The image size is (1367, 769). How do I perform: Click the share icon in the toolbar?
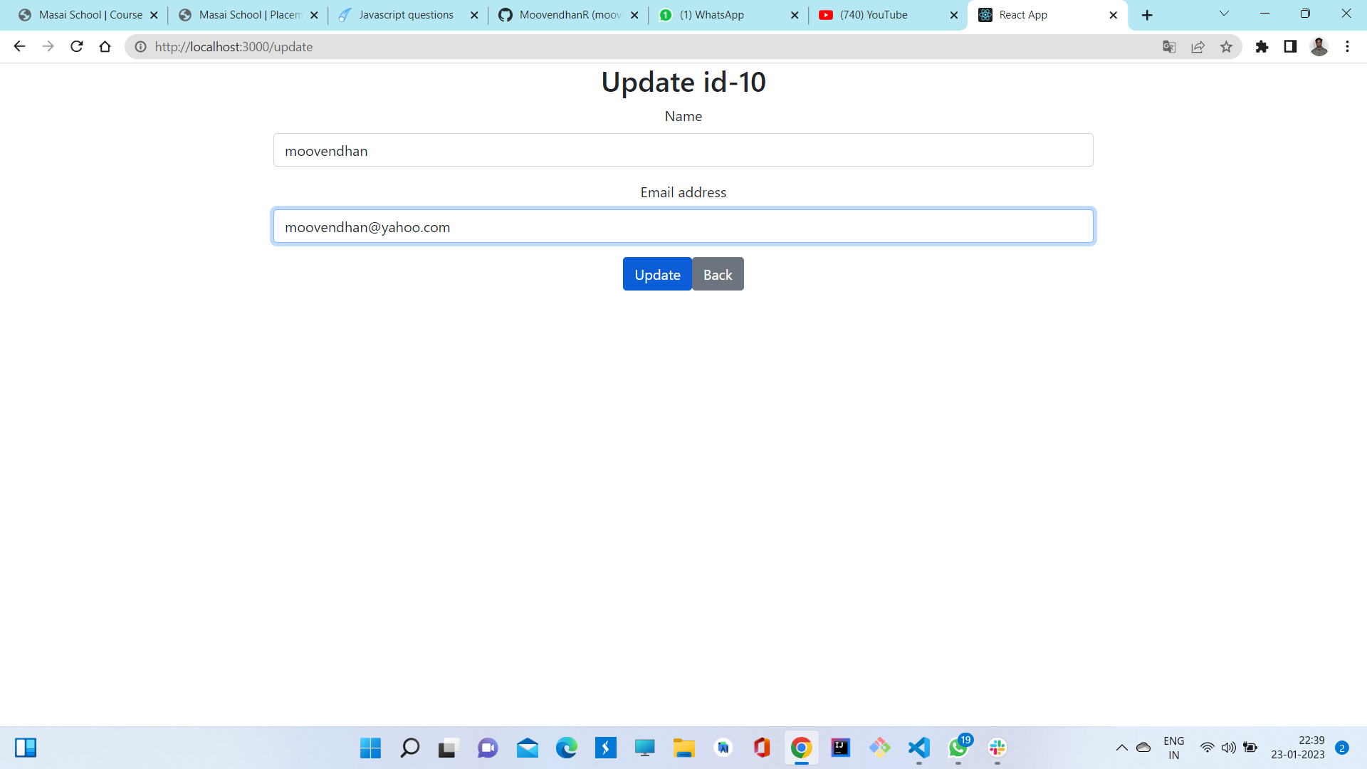tap(1198, 46)
